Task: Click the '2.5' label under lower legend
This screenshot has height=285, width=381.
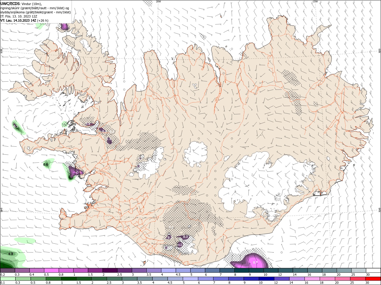Action: [x=109, y=283]
